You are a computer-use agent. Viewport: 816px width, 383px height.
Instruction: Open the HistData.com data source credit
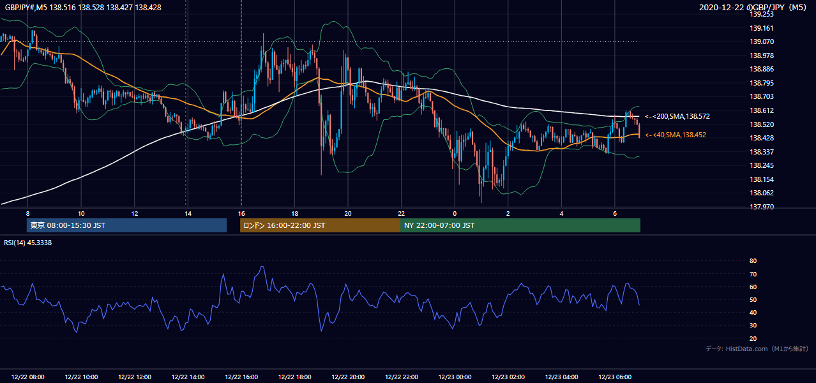click(x=757, y=349)
